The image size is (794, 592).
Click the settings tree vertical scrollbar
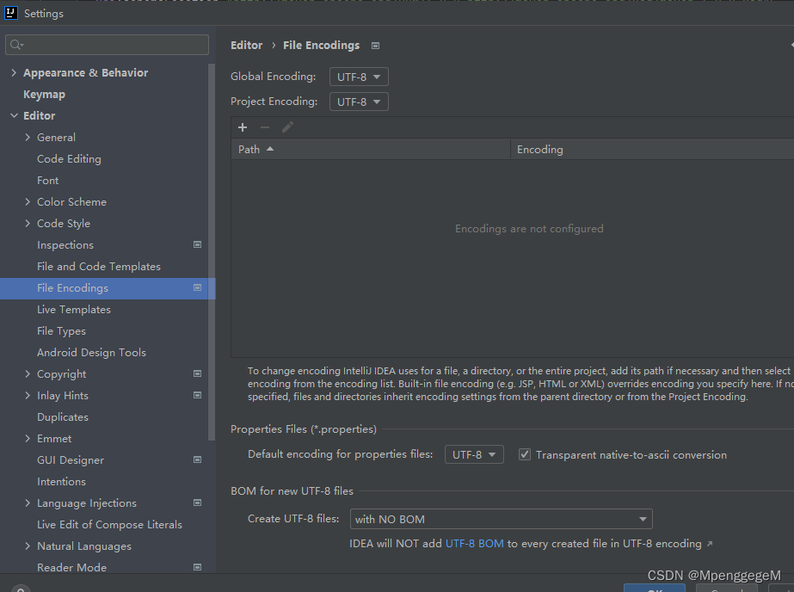212,252
